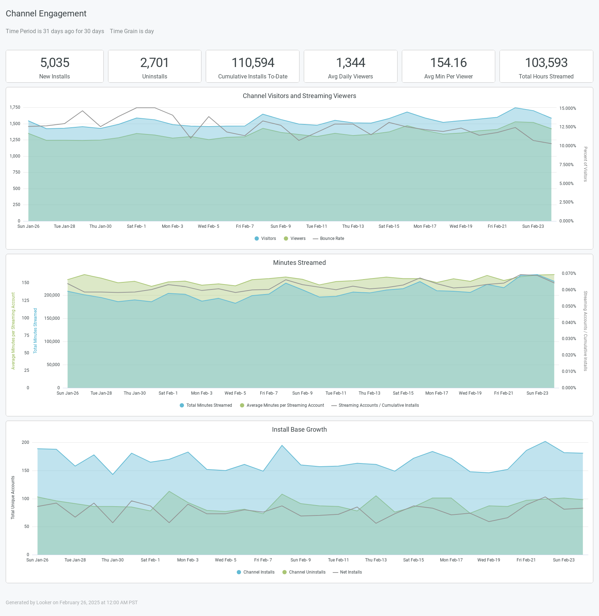
Task: Toggle the Viewers legend series
Action: (x=295, y=238)
